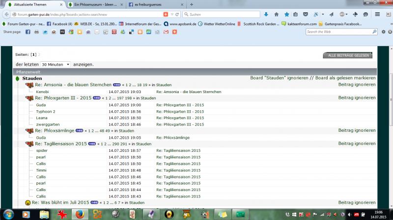Expand the URL bar history dropdown arrow

(171, 14)
